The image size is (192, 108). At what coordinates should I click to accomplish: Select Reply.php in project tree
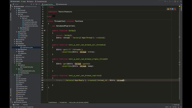click(x=23, y=34)
